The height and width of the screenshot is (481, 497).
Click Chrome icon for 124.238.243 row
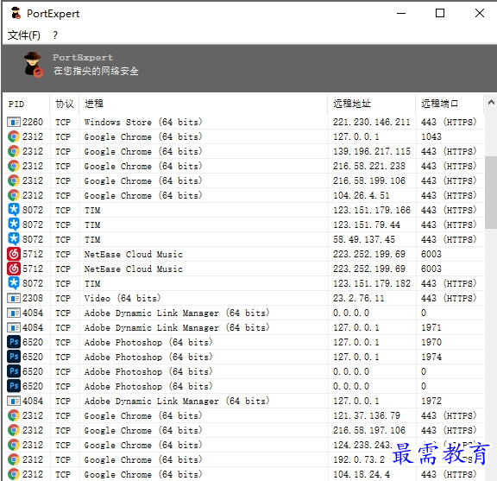pyautogui.click(x=13, y=445)
